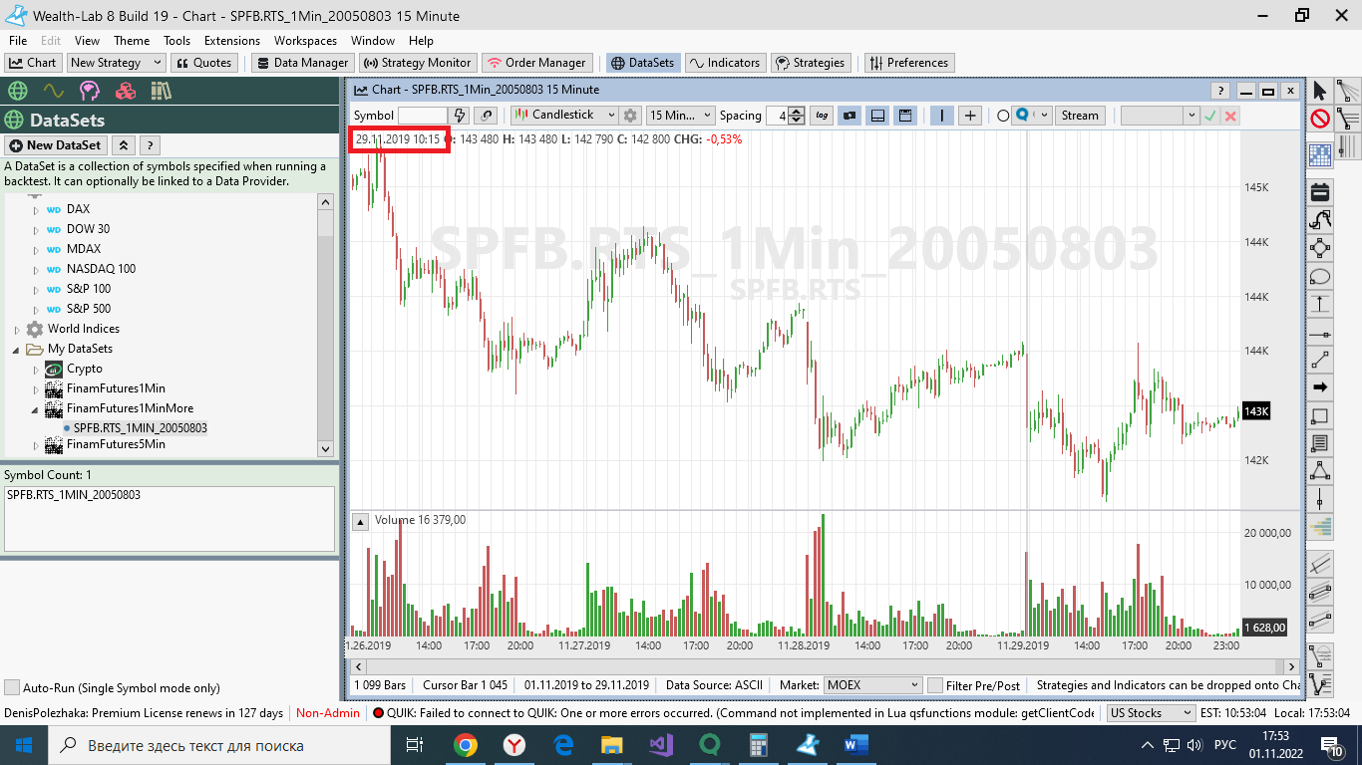This screenshot has width=1362, height=765.
Task: Select the arrow annotation tool
Action: click(1318, 387)
